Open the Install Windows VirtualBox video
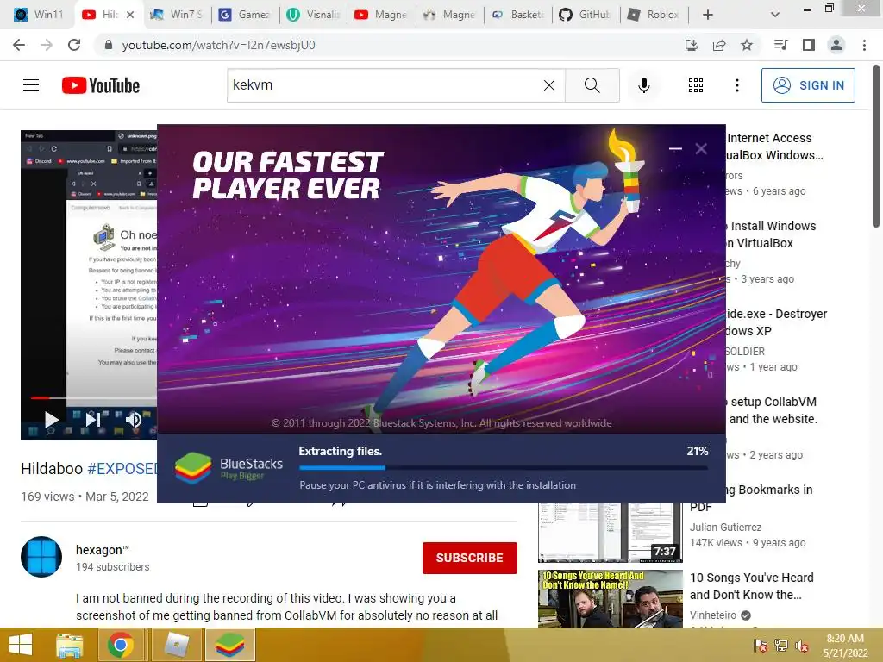Image resolution: width=883 pixels, height=662 pixels. pyautogui.click(x=772, y=234)
